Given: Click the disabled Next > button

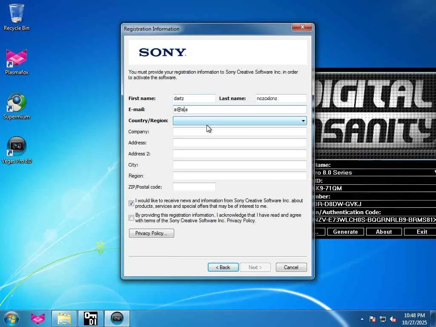Looking at the screenshot, I should 255,267.
